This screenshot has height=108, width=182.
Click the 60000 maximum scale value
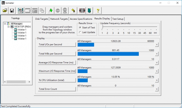pos(151,41)
